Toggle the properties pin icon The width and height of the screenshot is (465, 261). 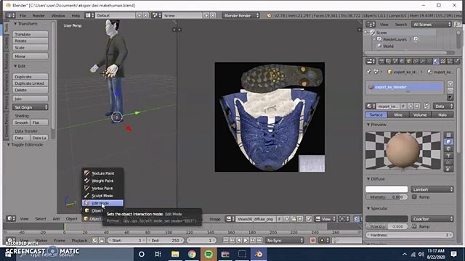pos(368,72)
